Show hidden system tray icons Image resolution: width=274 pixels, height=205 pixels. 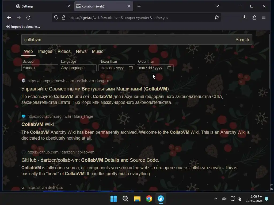(216, 199)
